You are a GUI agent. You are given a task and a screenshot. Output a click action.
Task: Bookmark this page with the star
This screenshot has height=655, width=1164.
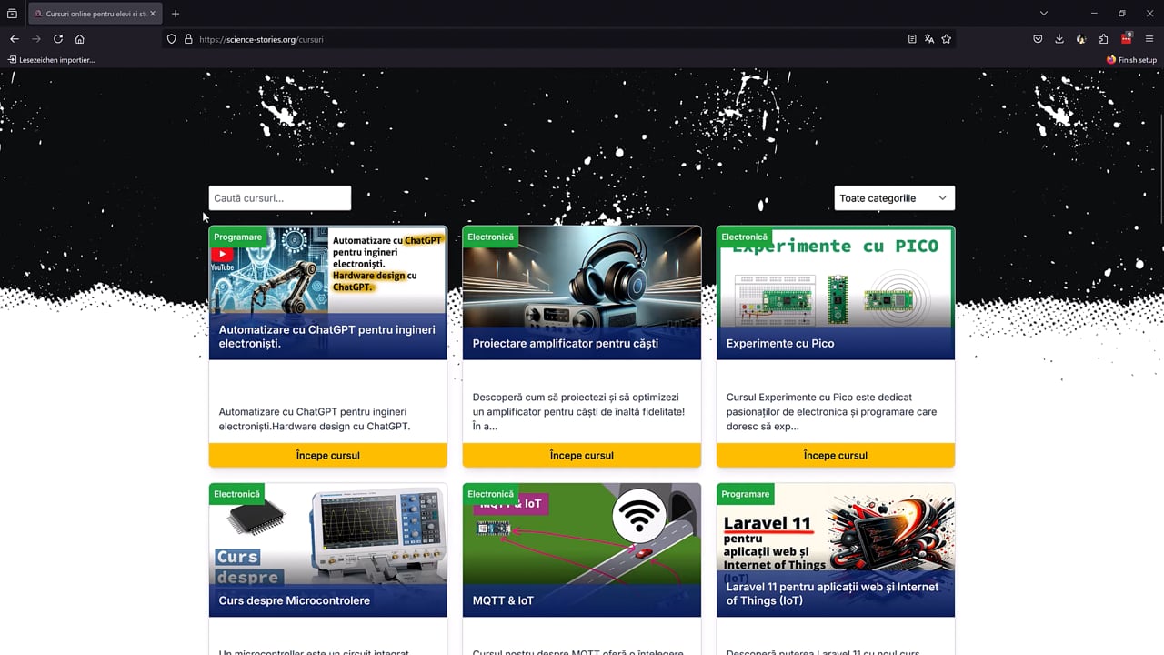pos(947,39)
